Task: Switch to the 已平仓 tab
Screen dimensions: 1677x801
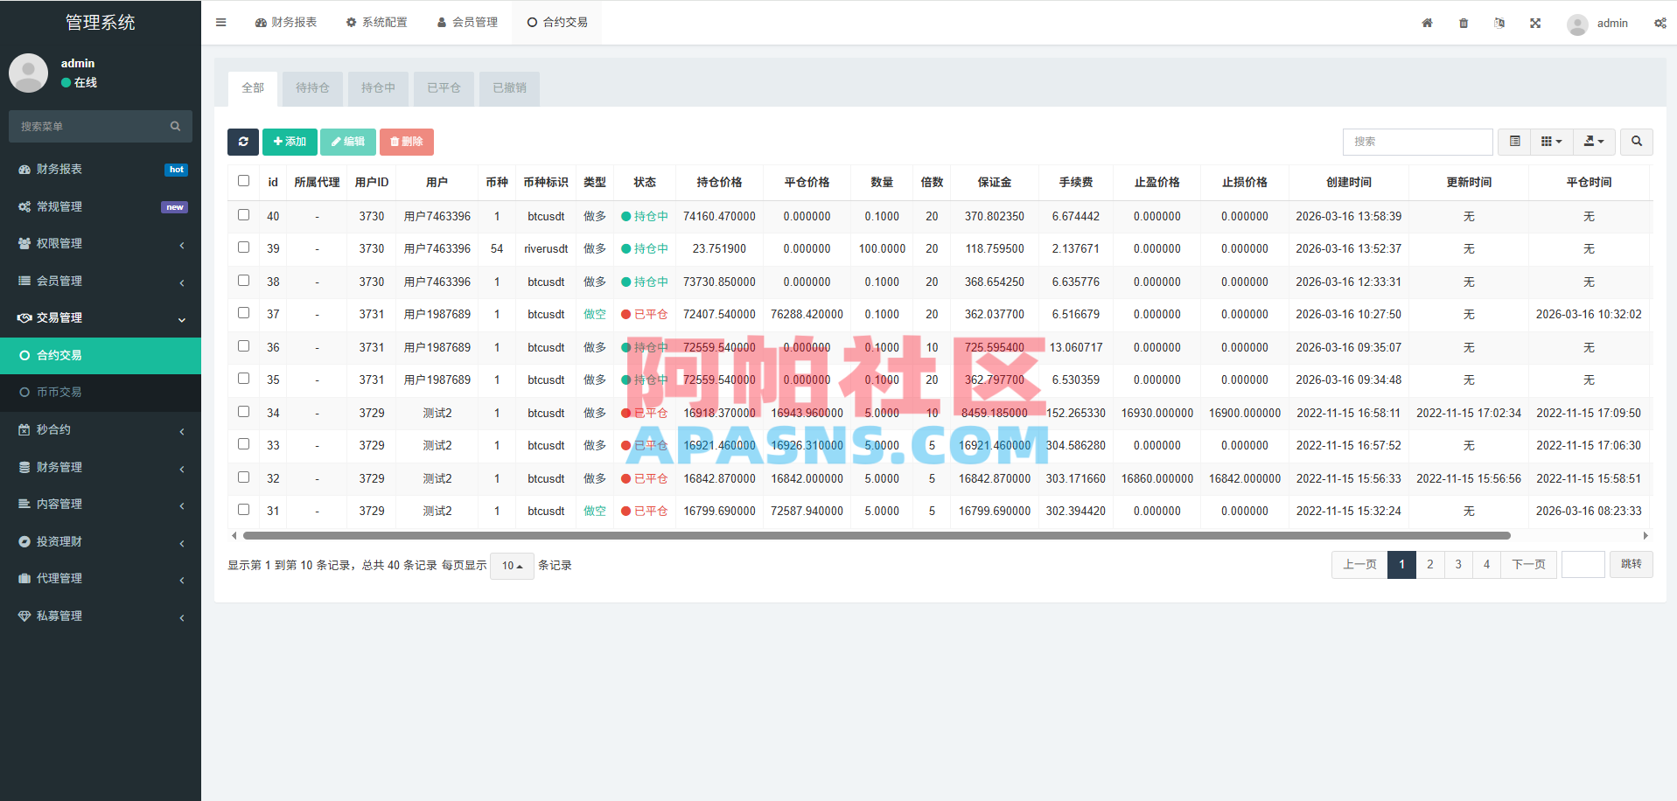Action: [x=444, y=88]
